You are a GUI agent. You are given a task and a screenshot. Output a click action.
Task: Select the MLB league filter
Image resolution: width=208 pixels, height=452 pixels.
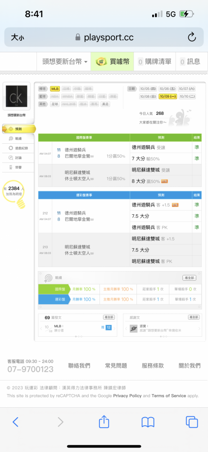[55, 89]
